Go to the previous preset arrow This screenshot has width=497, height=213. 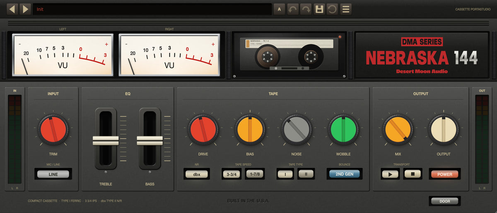[12, 9]
